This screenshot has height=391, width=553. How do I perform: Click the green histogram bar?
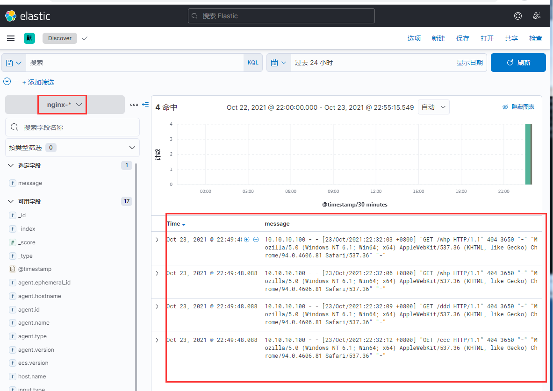528,154
